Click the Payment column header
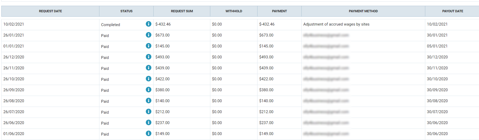Screen dimensions: 479x140 click(x=279, y=11)
